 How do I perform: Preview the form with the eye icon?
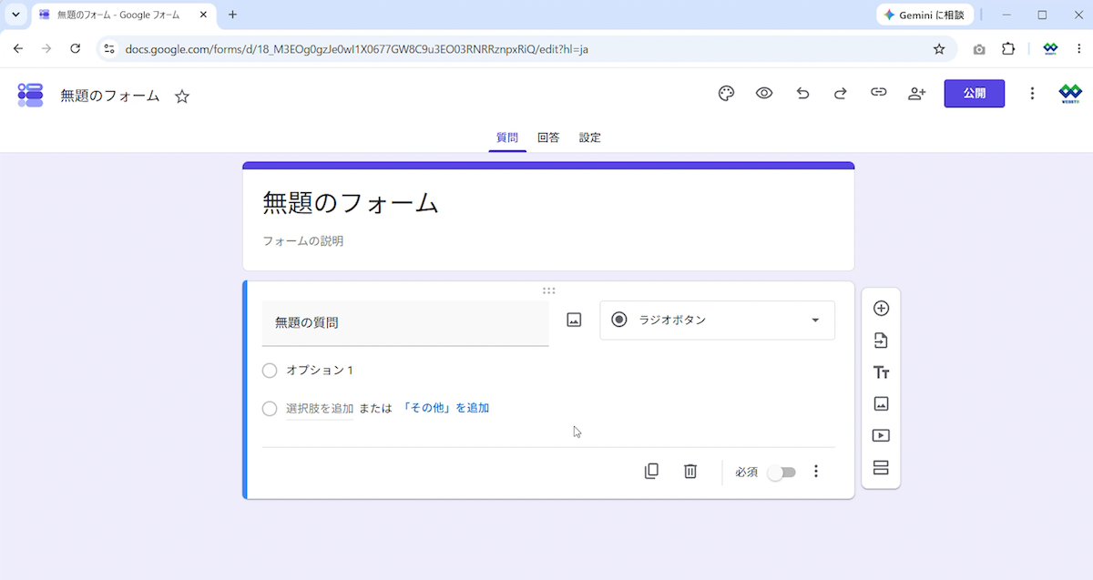(x=764, y=94)
